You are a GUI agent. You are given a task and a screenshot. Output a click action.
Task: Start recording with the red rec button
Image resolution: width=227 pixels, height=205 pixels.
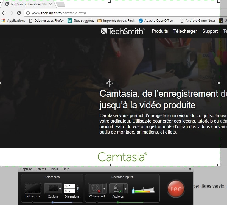click(x=176, y=189)
